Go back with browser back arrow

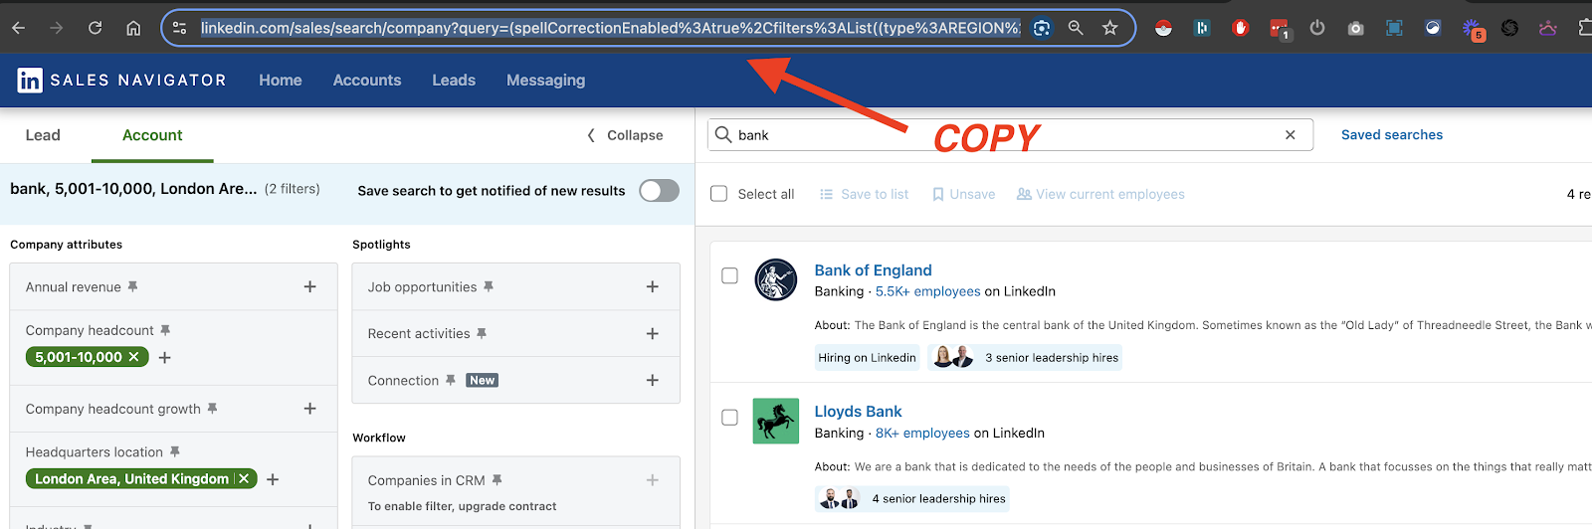(x=18, y=28)
